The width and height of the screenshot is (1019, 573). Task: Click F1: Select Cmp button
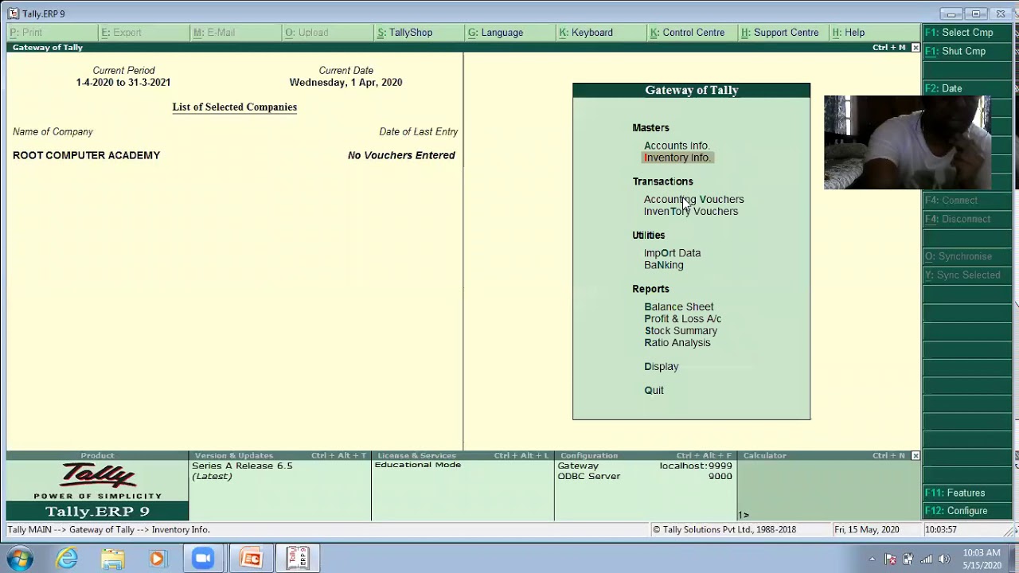(966, 33)
